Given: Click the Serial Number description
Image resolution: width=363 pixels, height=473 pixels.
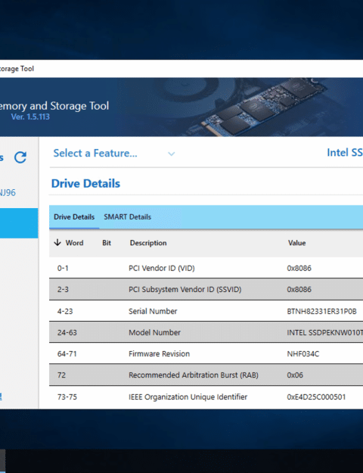Looking at the screenshot, I should tap(153, 311).
